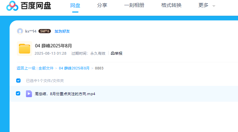Viewport: 238px width, 132px height.
Task: Click the purple mp4 video file icon
Action: 29,93
